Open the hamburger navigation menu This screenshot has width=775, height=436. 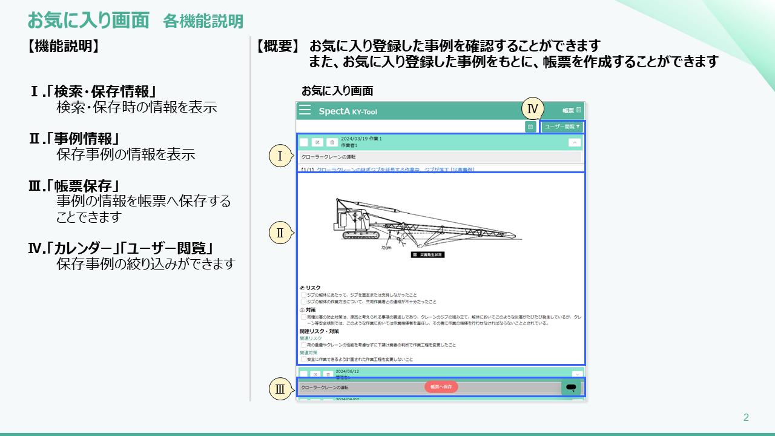pos(305,109)
